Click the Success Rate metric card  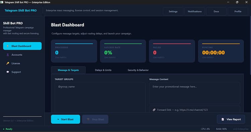[123, 51]
